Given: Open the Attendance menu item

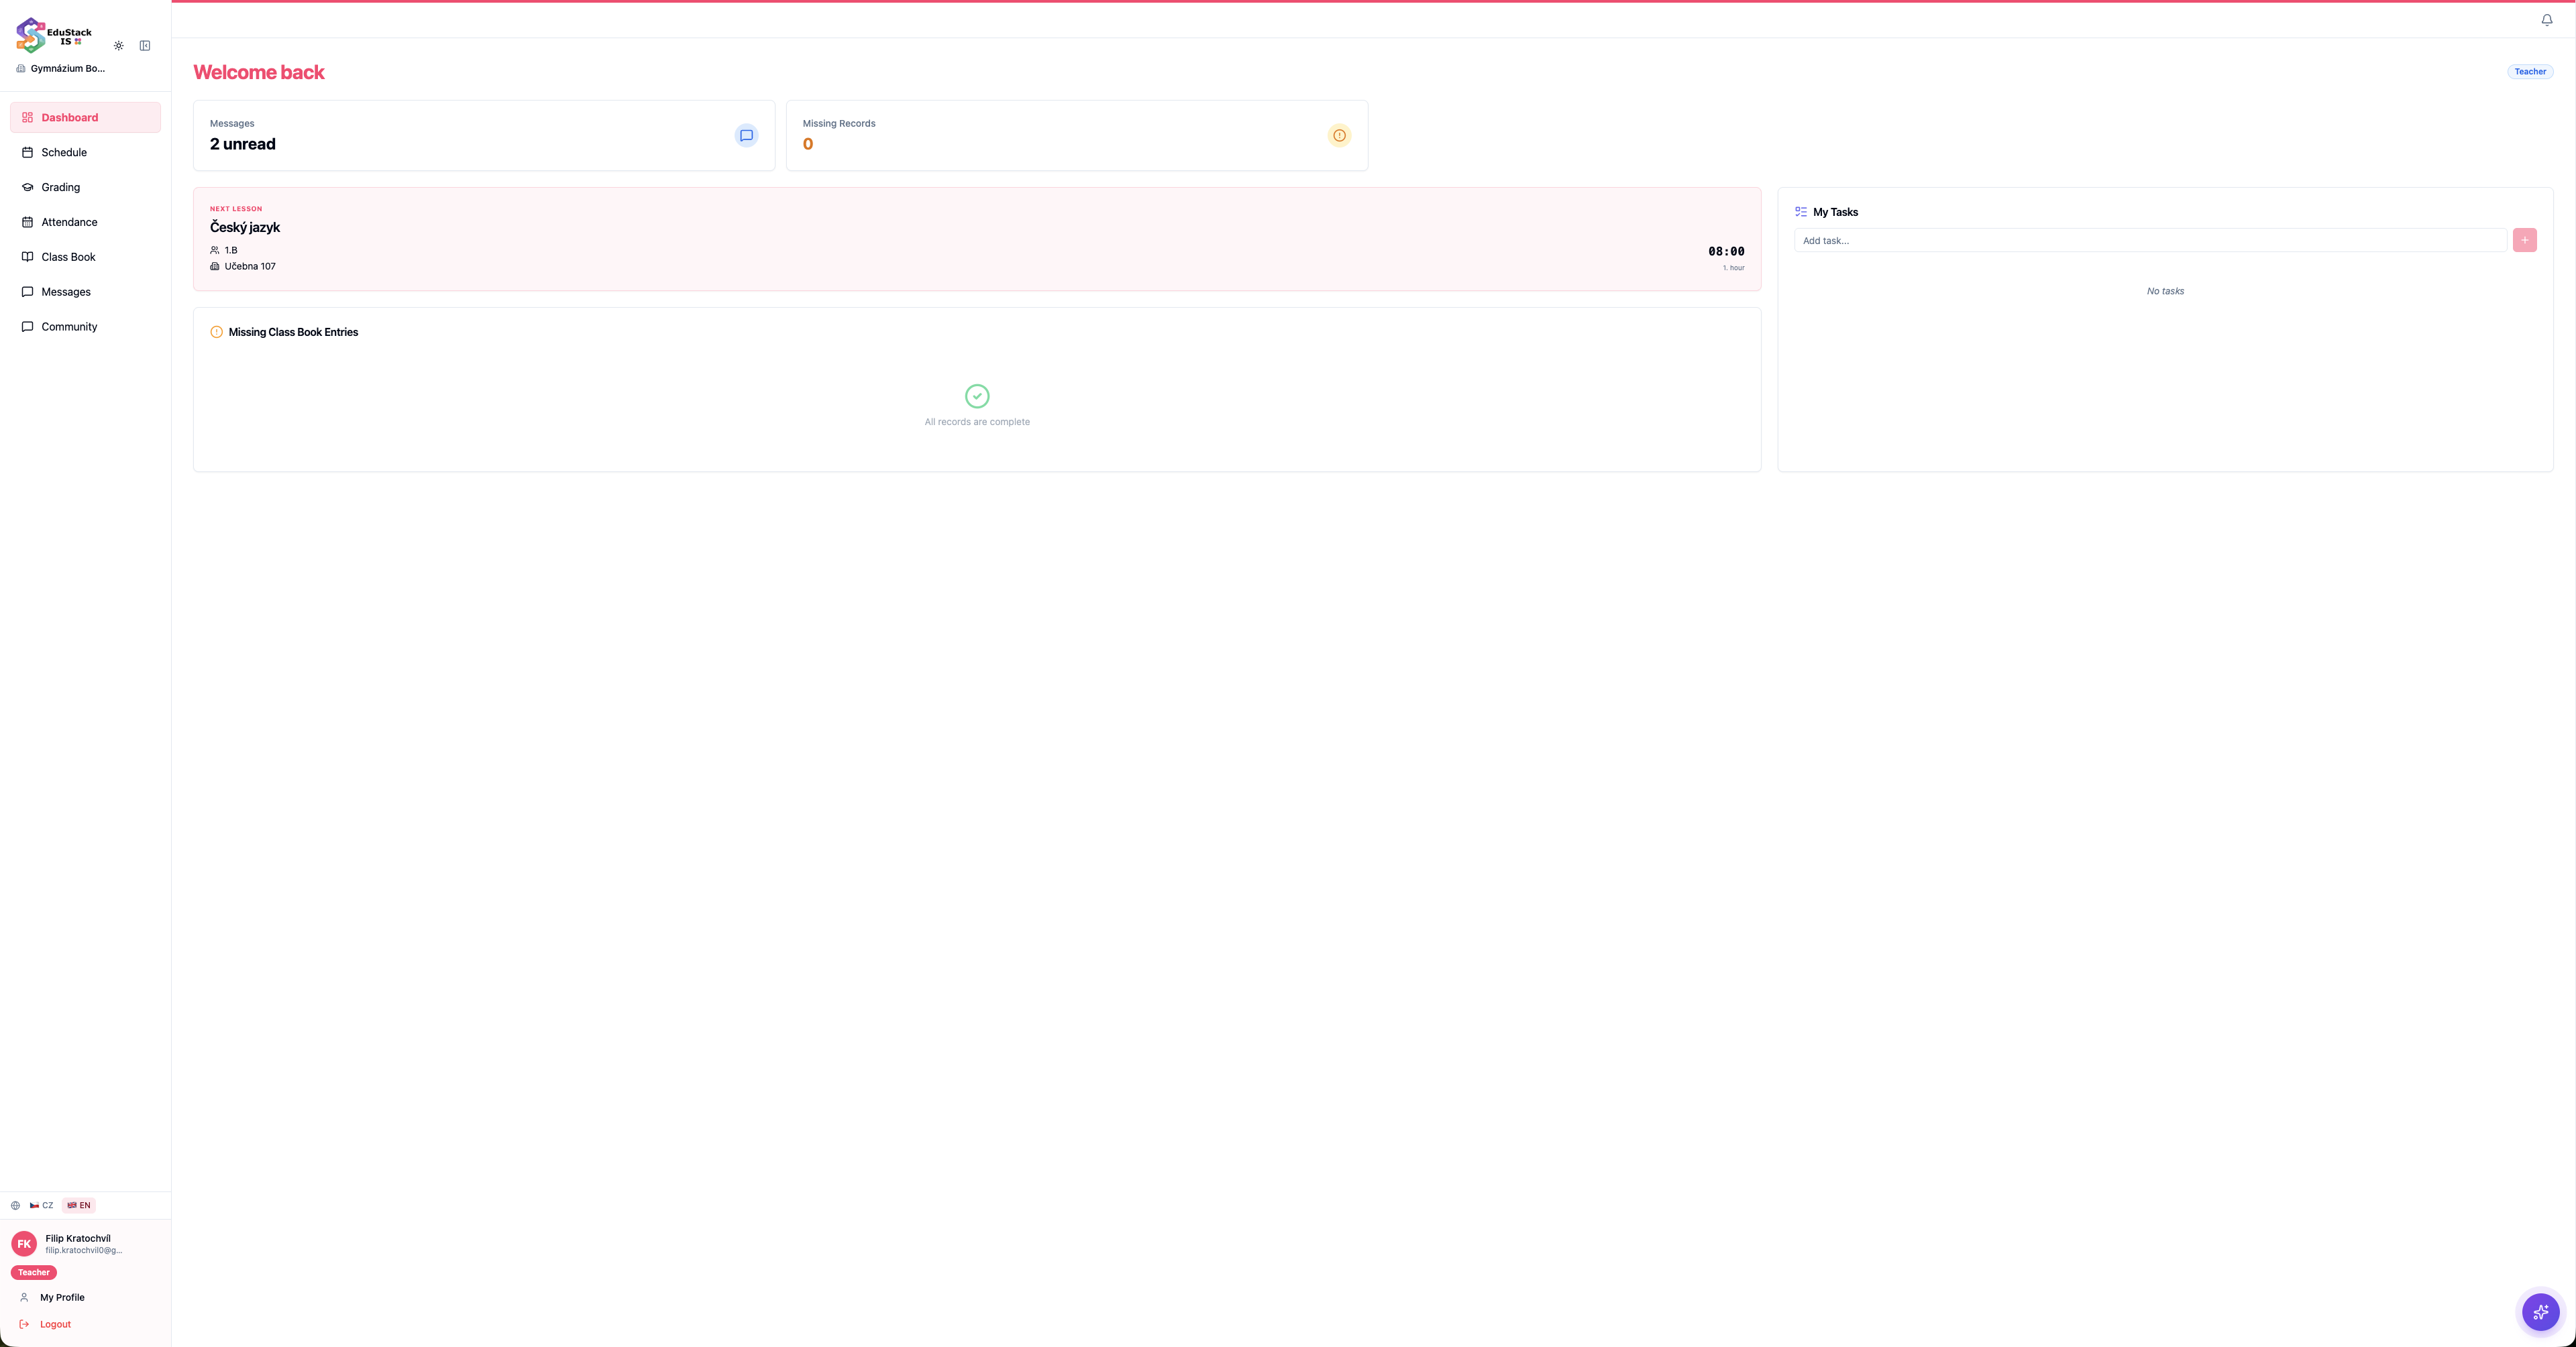Looking at the screenshot, I should (x=85, y=222).
